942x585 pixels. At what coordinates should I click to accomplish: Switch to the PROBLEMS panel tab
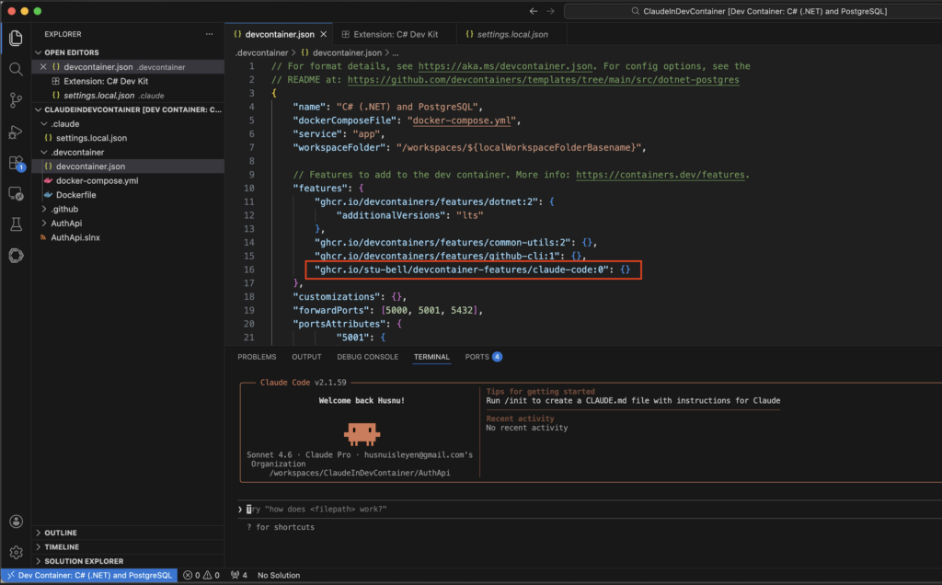pos(257,357)
